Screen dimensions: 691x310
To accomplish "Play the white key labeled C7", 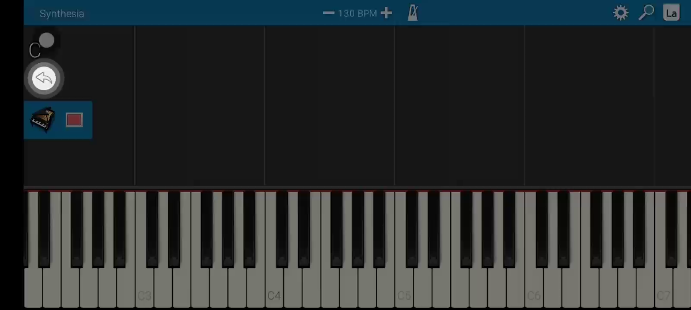I will (664, 250).
